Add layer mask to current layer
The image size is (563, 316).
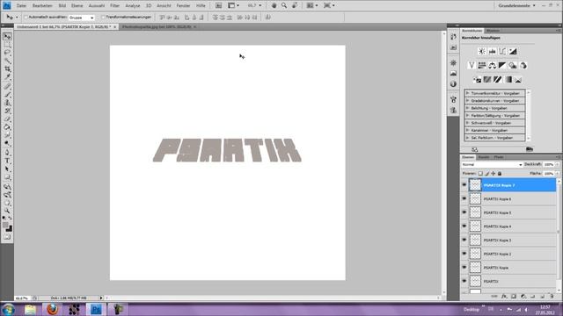coord(514,297)
